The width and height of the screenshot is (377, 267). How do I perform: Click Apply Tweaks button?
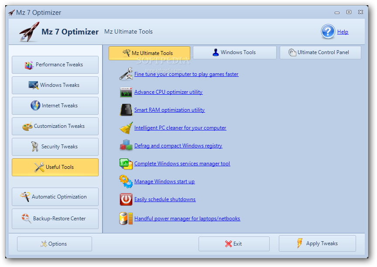point(317,243)
